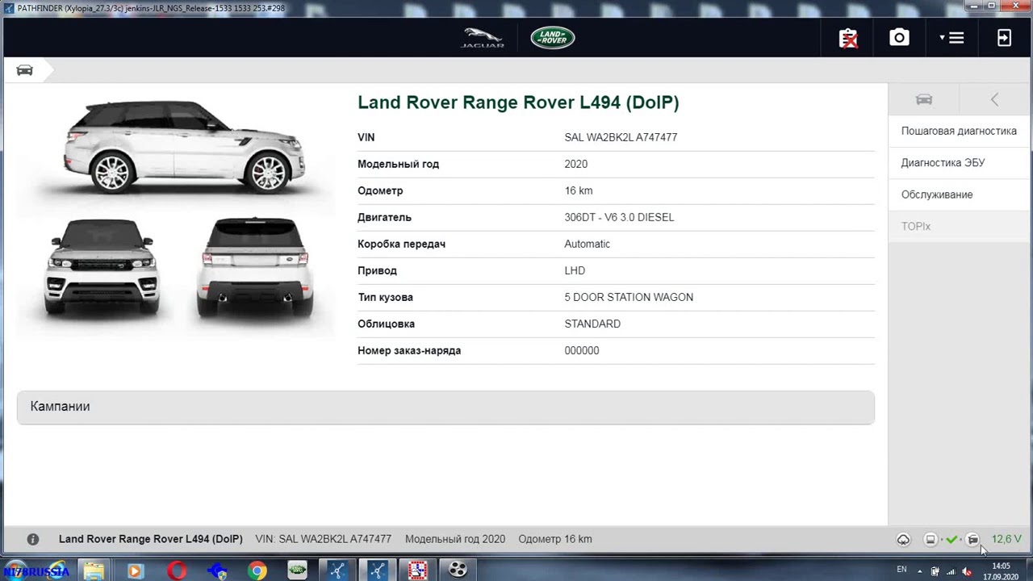Click the cloud connection status icon

point(903,539)
